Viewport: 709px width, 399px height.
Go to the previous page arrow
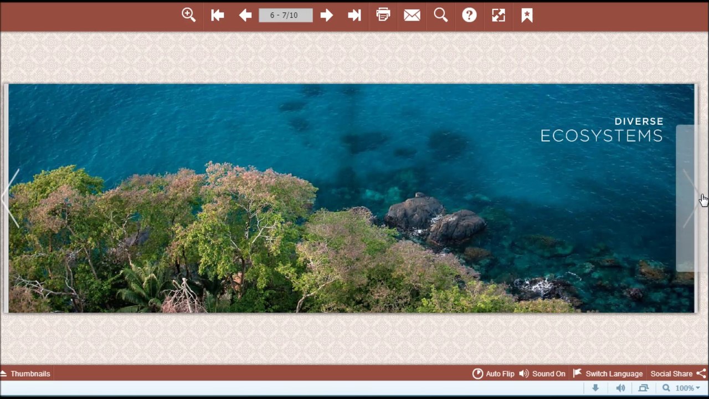tap(245, 16)
